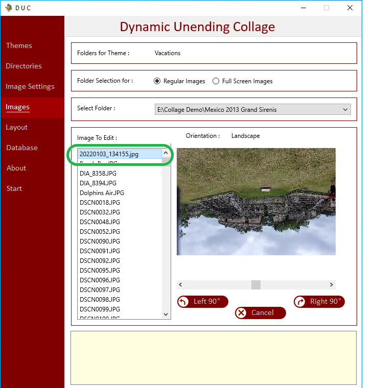Click the image list scroll-up arrow
The height and width of the screenshot is (388, 376).
pos(166,153)
